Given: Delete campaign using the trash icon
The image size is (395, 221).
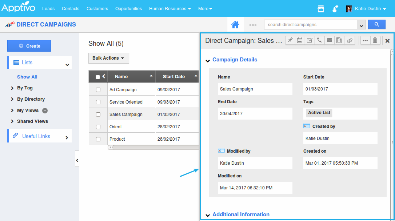Looking at the screenshot, I should tap(375, 40).
